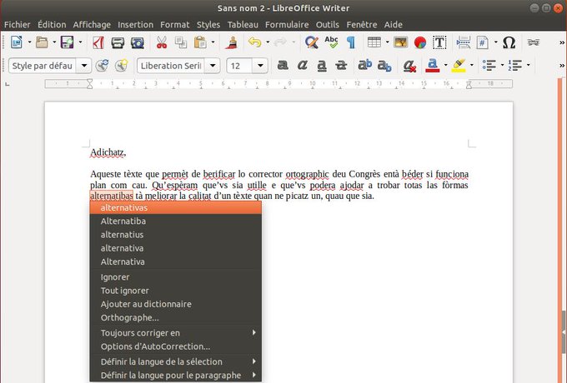
Task: Click the Save document icon
Action: click(68, 42)
